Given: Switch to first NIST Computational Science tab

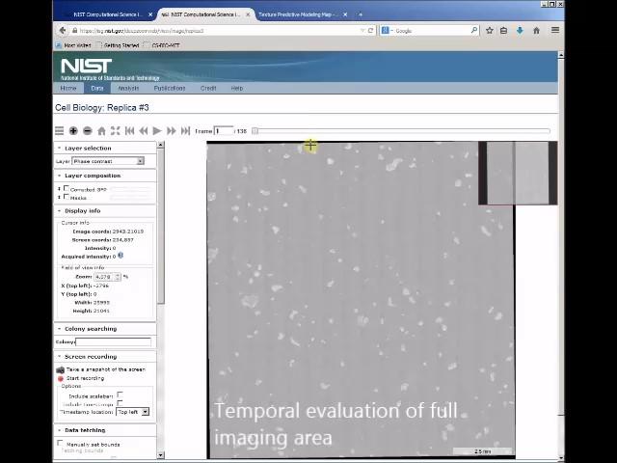Looking at the screenshot, I should point(107,14).
